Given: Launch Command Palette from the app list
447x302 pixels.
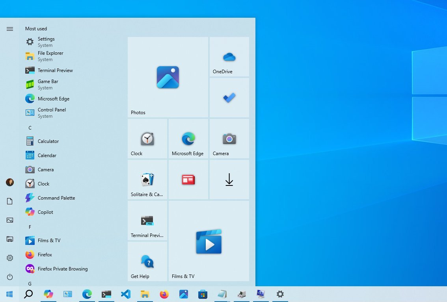Looking at the screenshot, I should click(x=73, y=198).
